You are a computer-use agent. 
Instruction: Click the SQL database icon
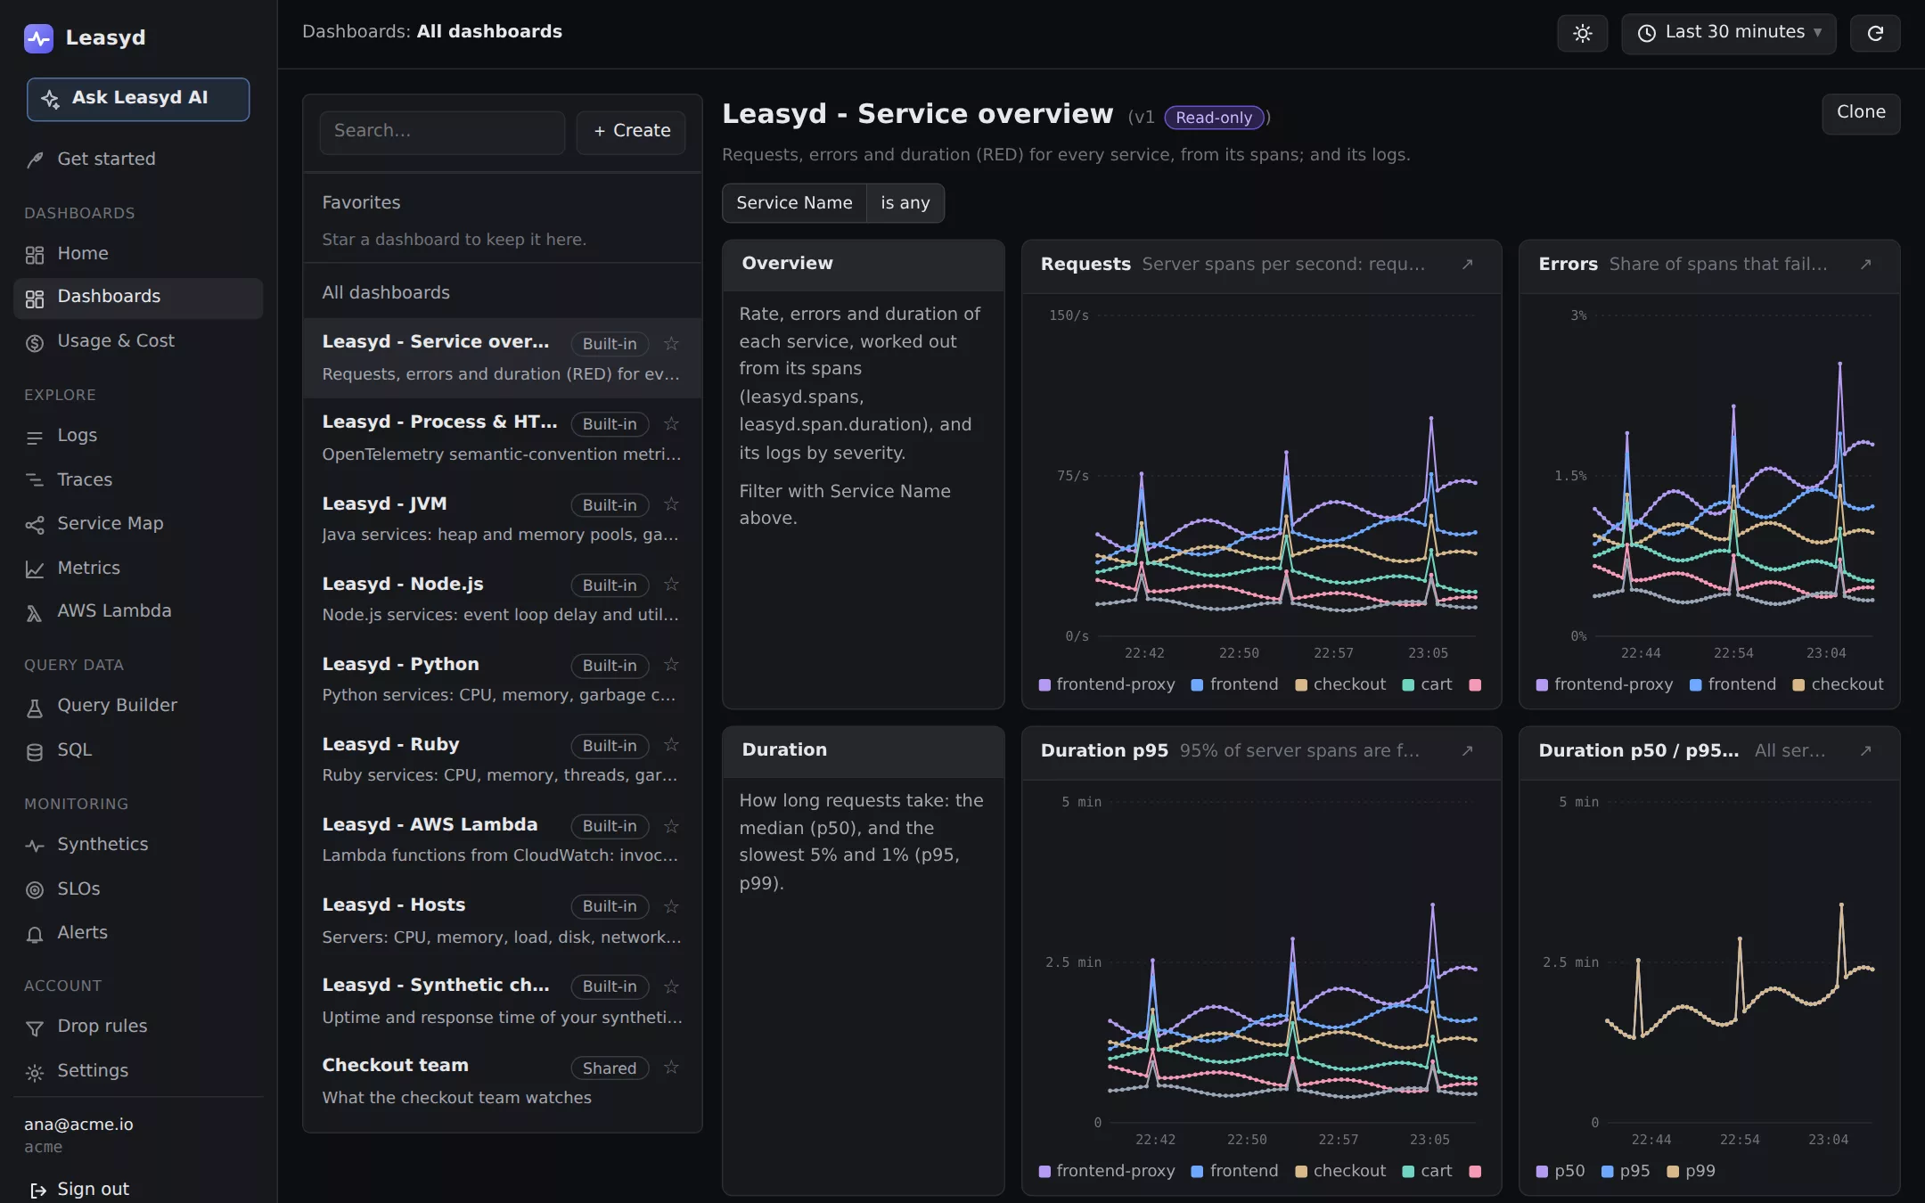click(35, 751)
